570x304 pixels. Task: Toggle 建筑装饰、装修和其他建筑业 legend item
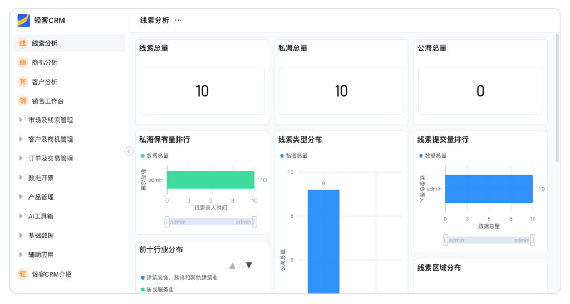179,277
